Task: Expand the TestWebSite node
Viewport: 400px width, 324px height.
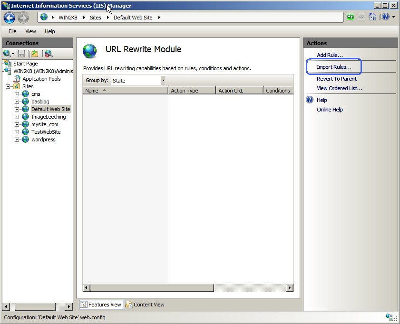Action: (x=17, y=132)
